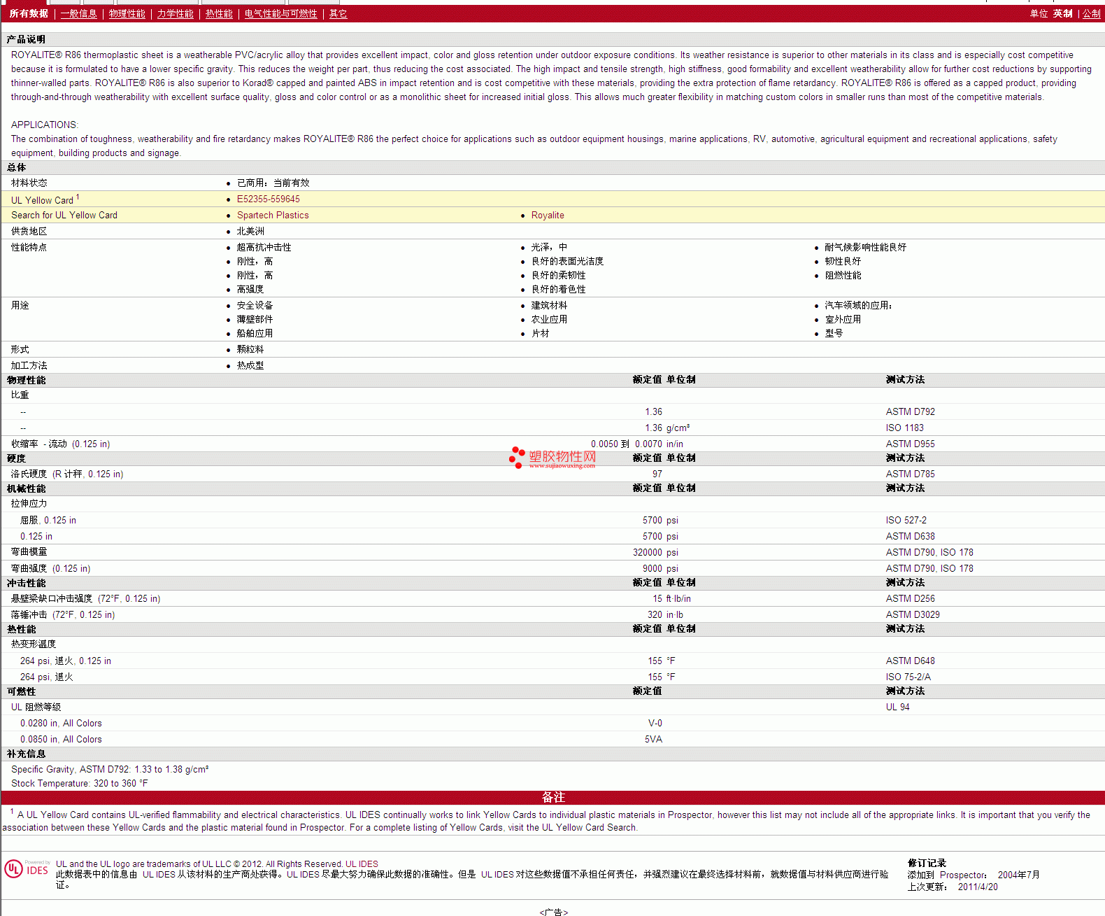Screen dimensions: 1105x916
Task: Switch units to 公制
Action: [1092, 14]
